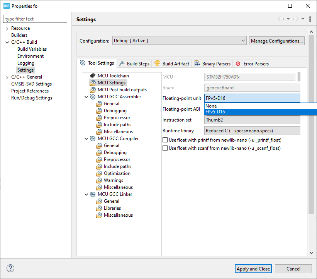This screenshot has height=279, width=317.
Task: Click the Compiler Optimization folder icon
Action: pyautogui.click(x=99, y=173)
